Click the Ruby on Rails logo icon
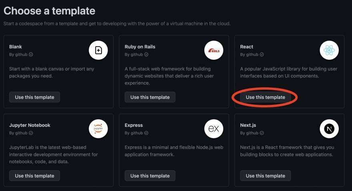Image resolution: width=352 pixels, height=191 pixels. pyautogui.click(x=214, y=50)
